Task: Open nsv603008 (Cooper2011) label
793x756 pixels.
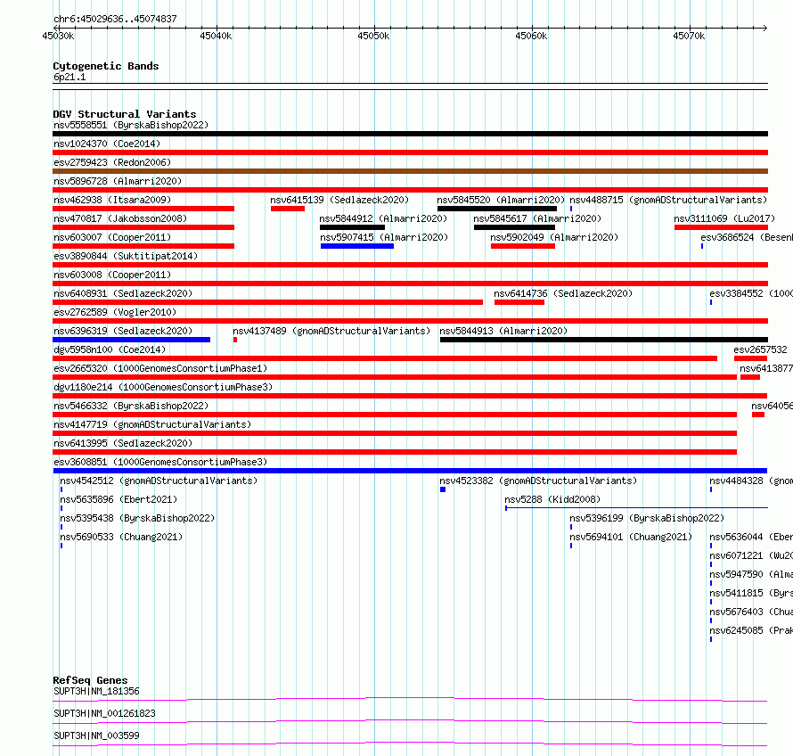Action: [x=112, y=275]
